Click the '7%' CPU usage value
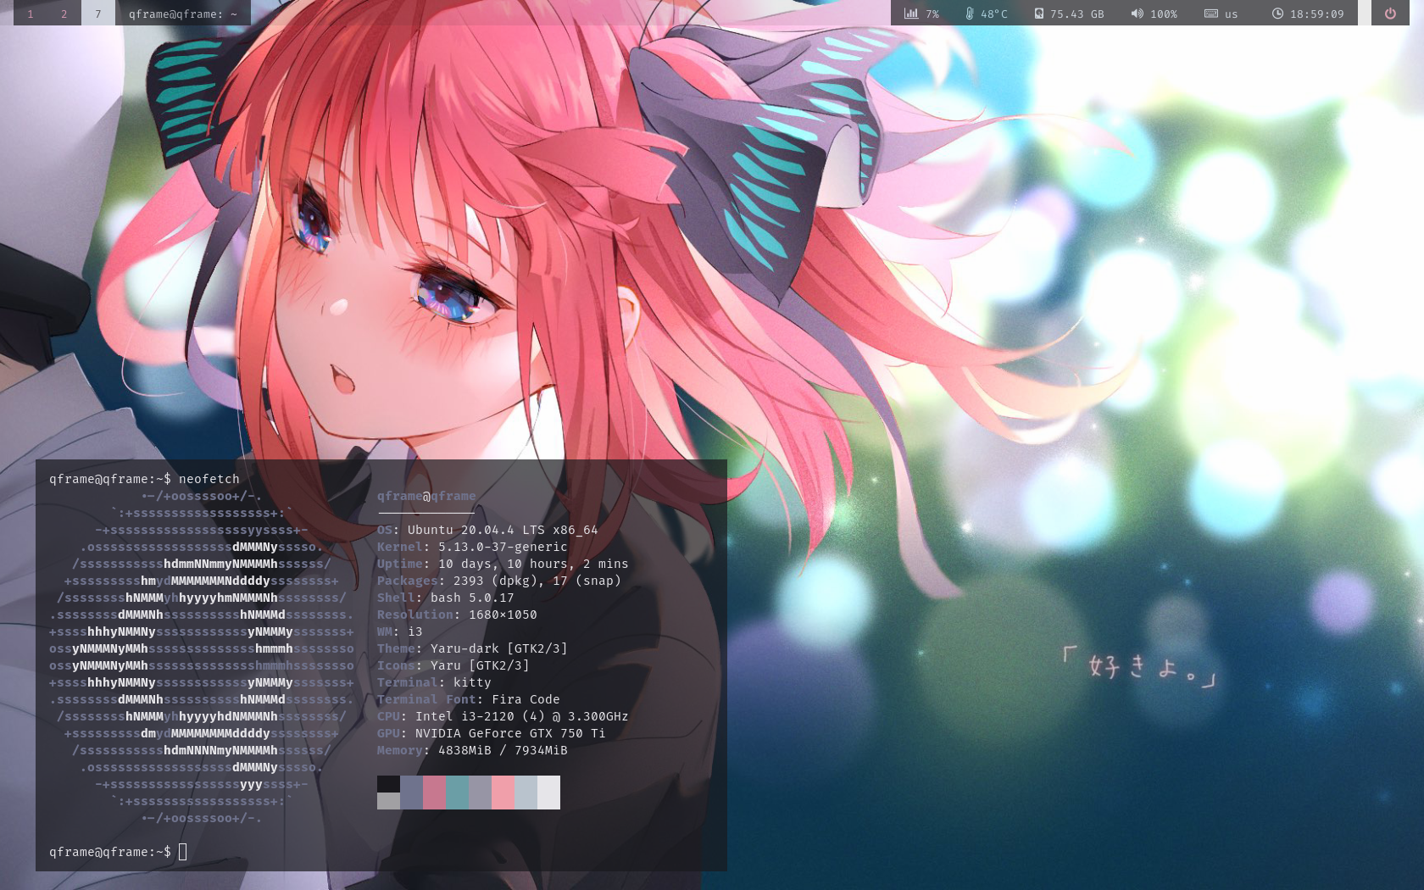1424x890 pixels. [932, 14]
